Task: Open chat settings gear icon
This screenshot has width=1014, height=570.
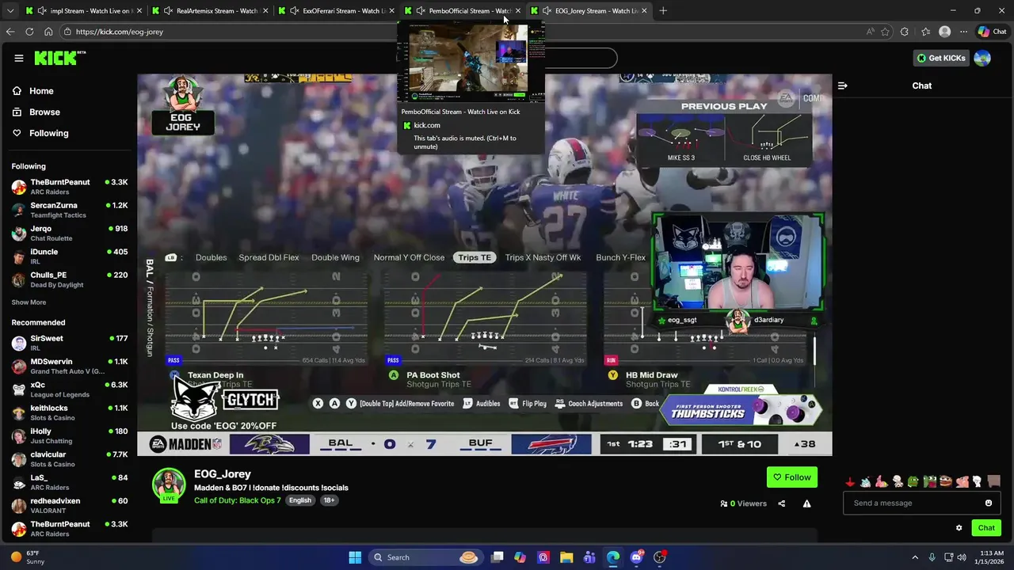Action: coord(959,528)
